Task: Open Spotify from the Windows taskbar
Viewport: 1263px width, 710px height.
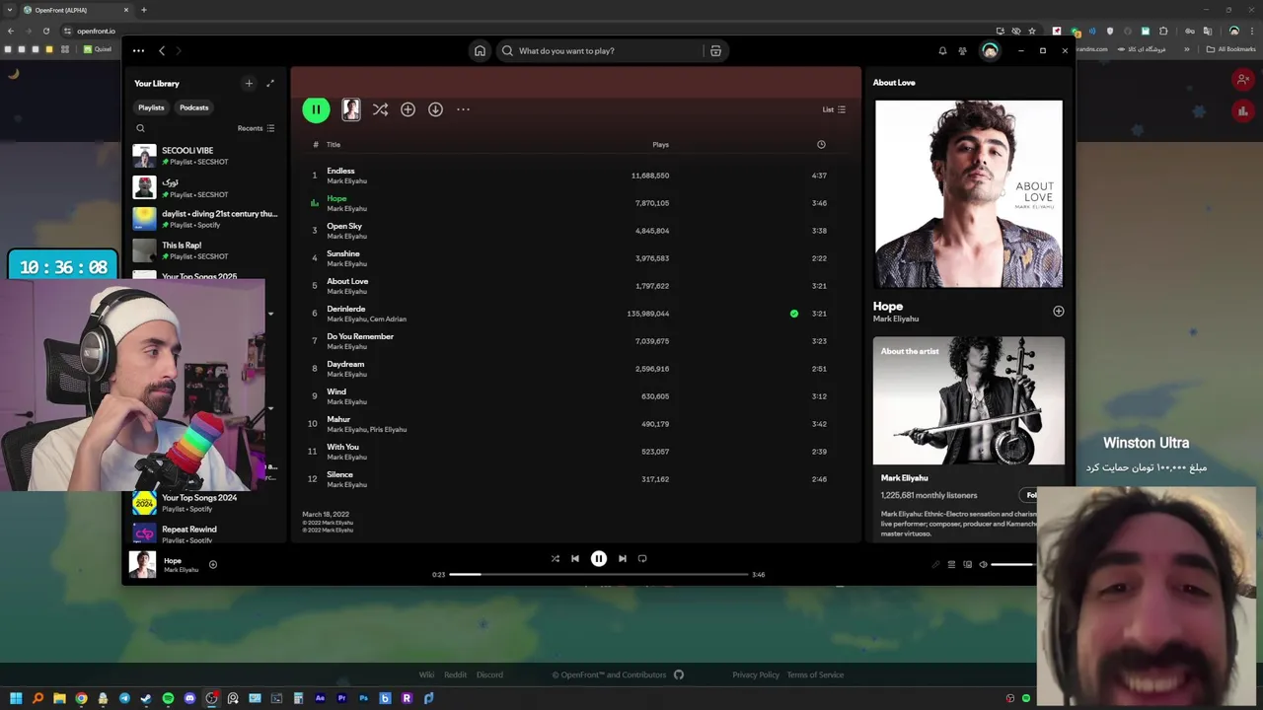Action: 168,698
